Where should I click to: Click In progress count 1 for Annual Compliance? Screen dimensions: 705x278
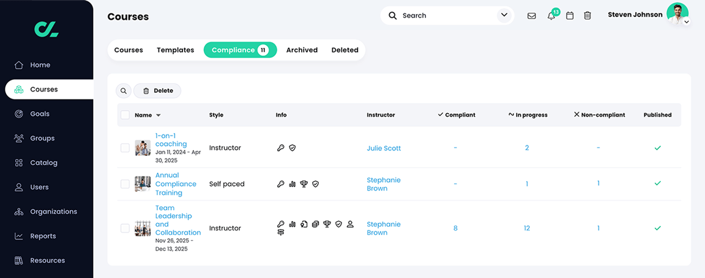click(527, 184)
